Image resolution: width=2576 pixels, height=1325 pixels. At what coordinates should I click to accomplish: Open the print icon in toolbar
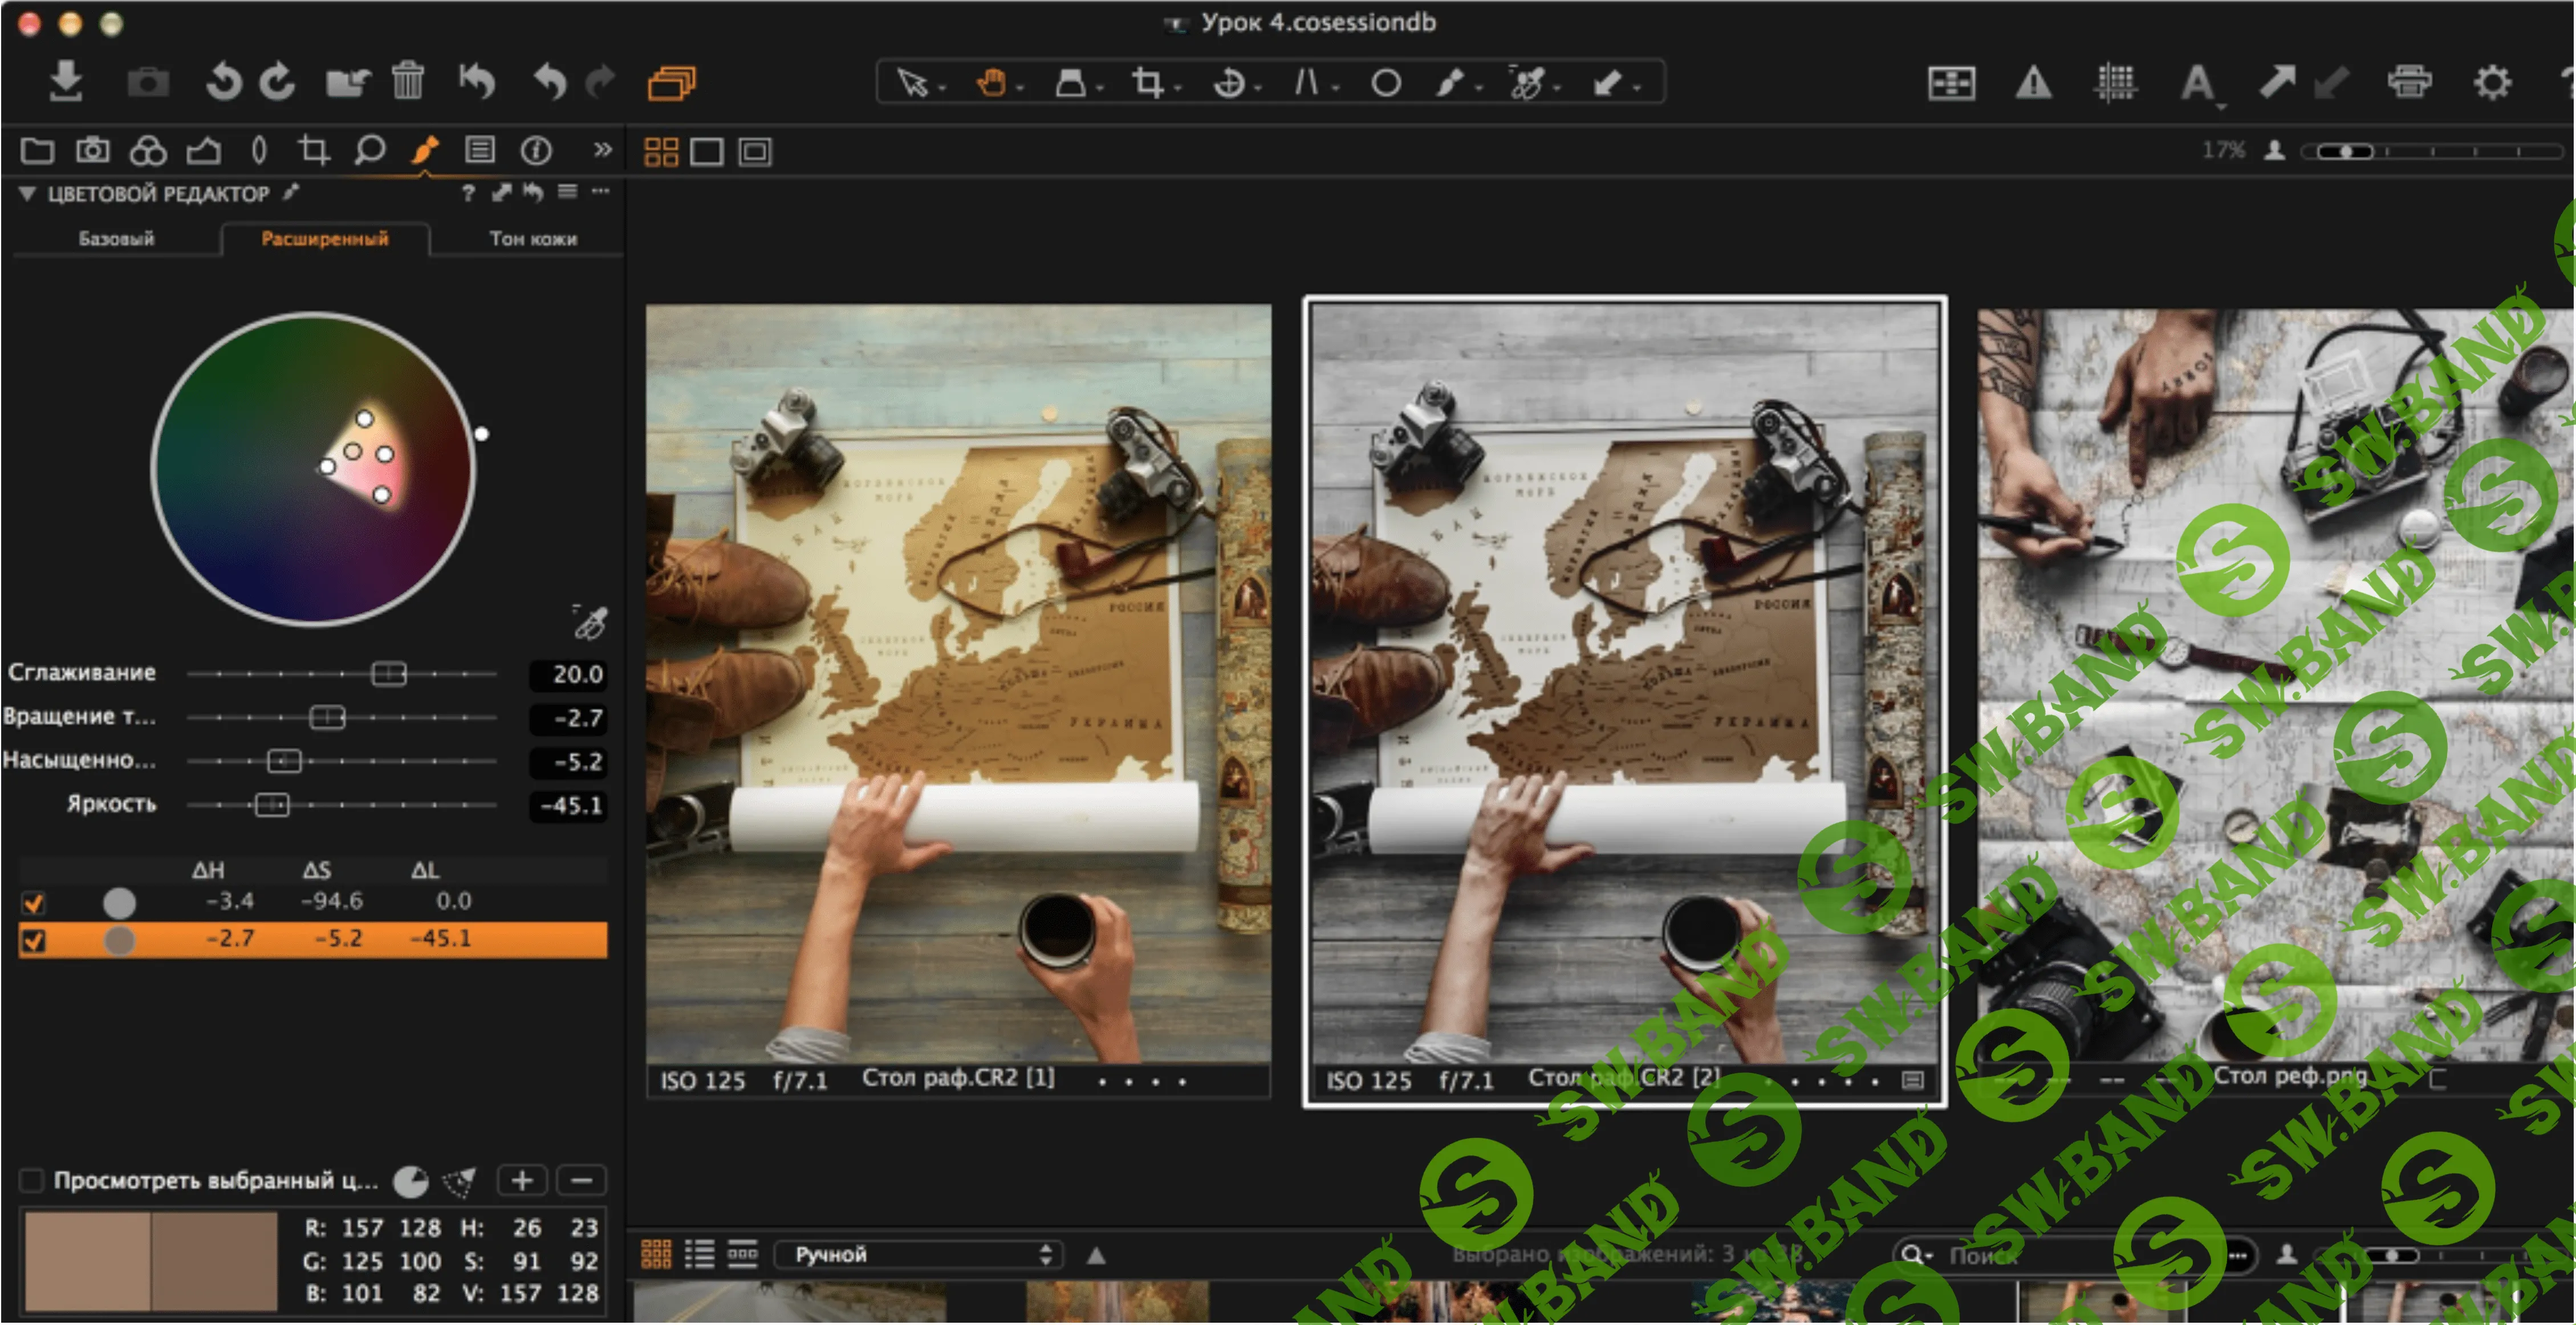(2409, 81)
